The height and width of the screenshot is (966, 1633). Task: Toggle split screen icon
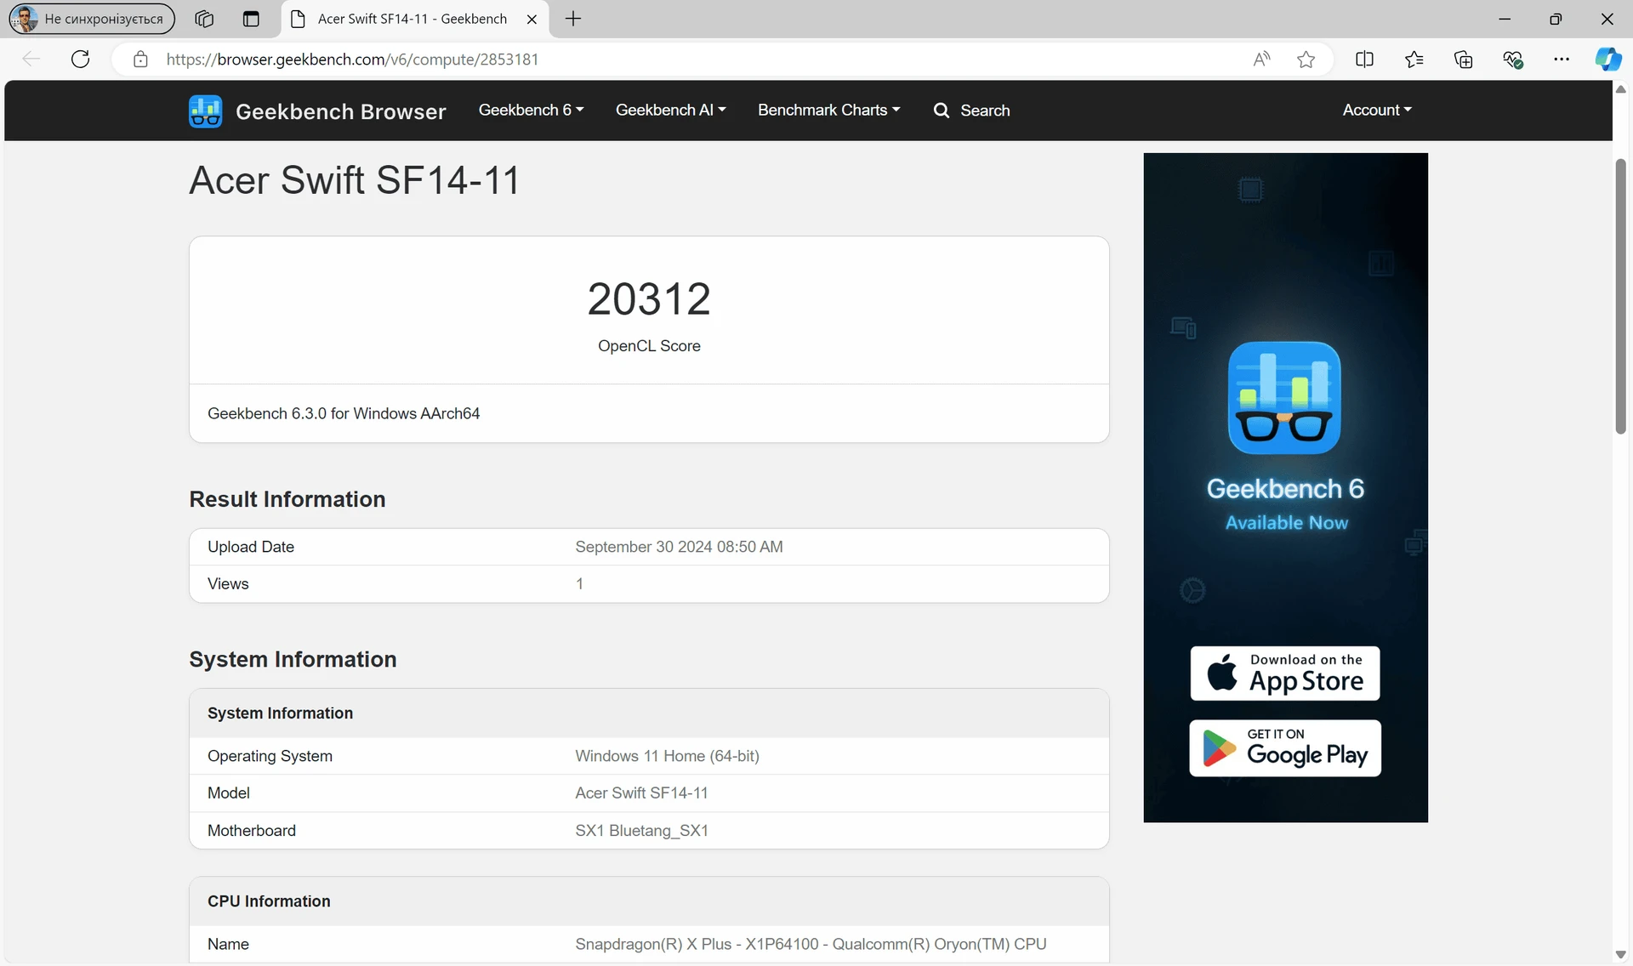click(x=1364, y=59)
